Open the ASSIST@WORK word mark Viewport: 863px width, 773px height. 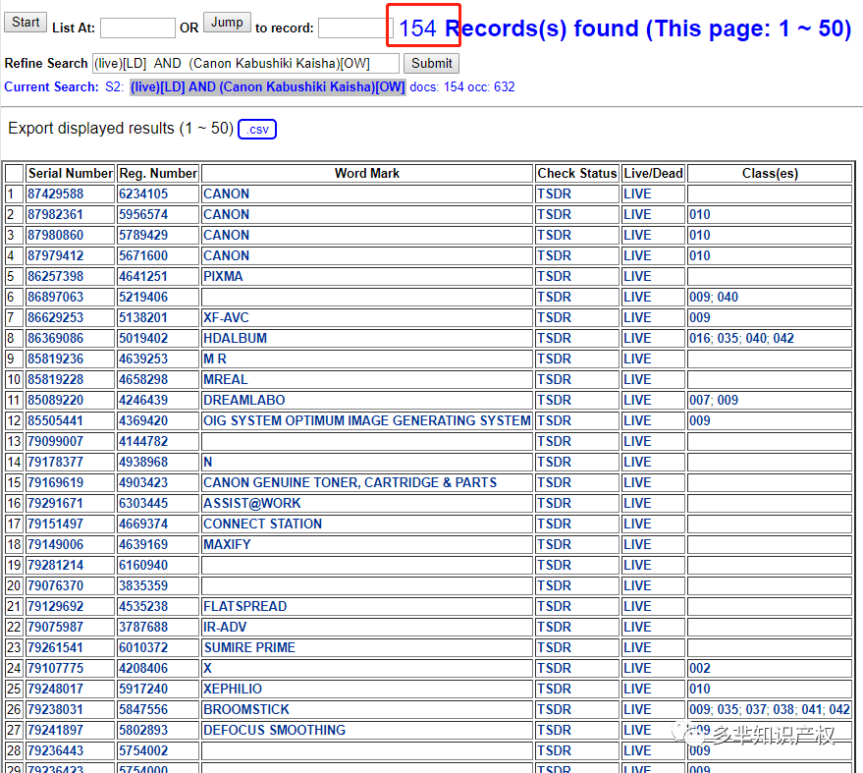pos(252,504)
